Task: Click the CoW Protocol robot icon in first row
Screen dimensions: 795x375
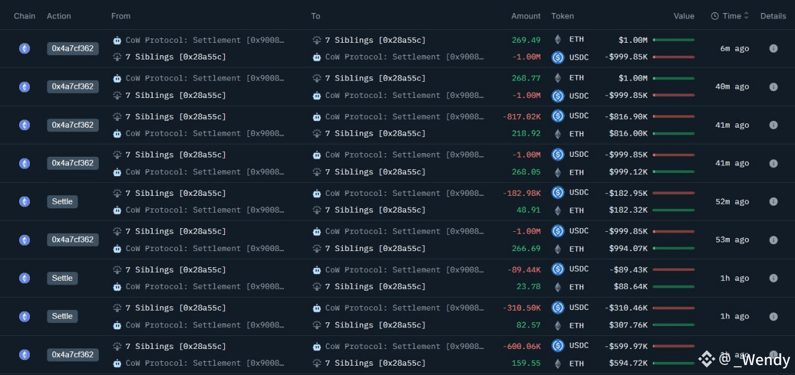Action: pos(117,40)
